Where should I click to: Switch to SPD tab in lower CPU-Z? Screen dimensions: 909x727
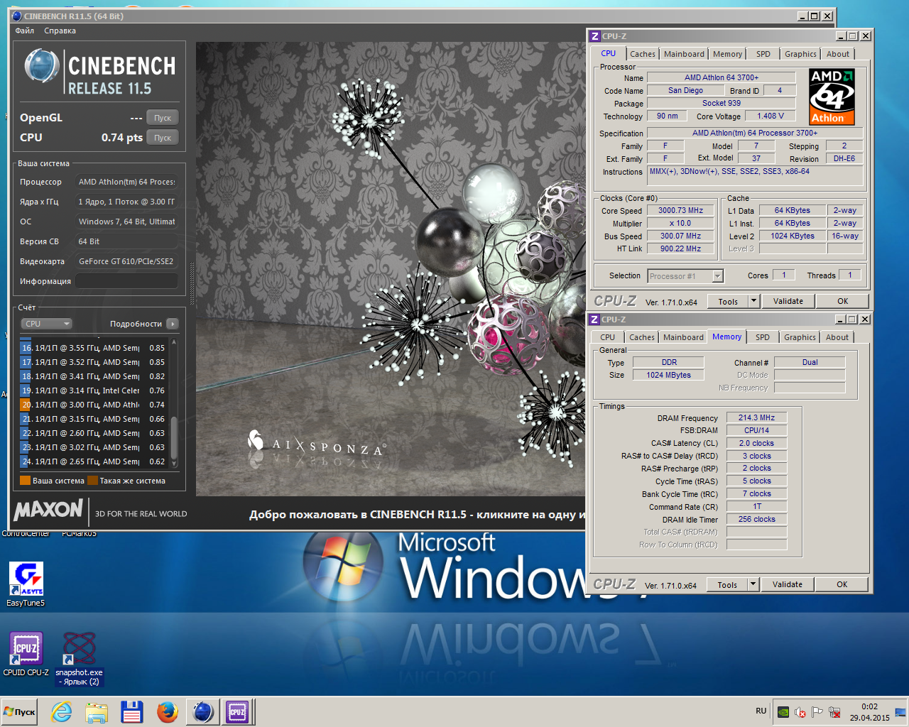pos(763,337)
